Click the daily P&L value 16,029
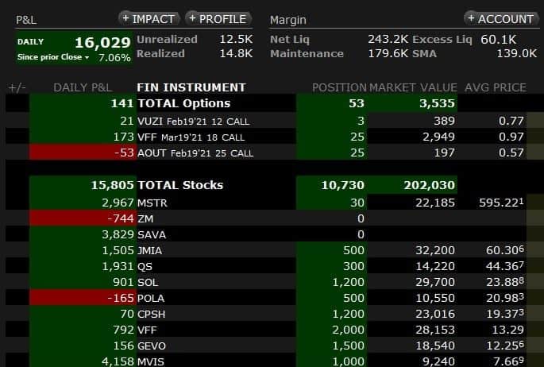Image resolution: width=544 pixels, height=367 pixels. (x=102, y=43)
